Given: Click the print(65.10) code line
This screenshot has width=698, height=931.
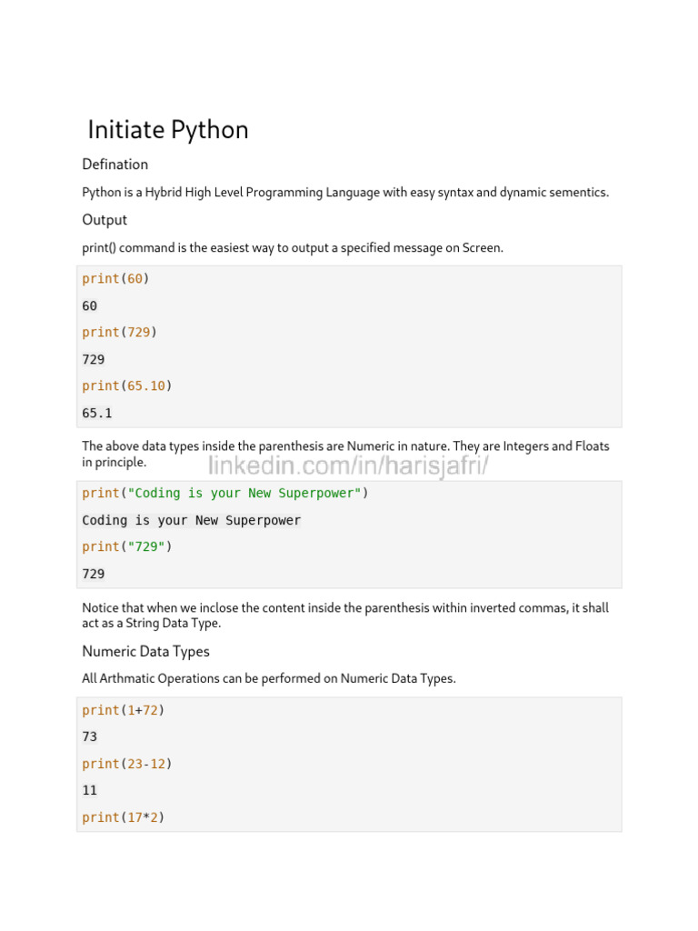Looking at the screenshot, I should click(x=126, y=386).
